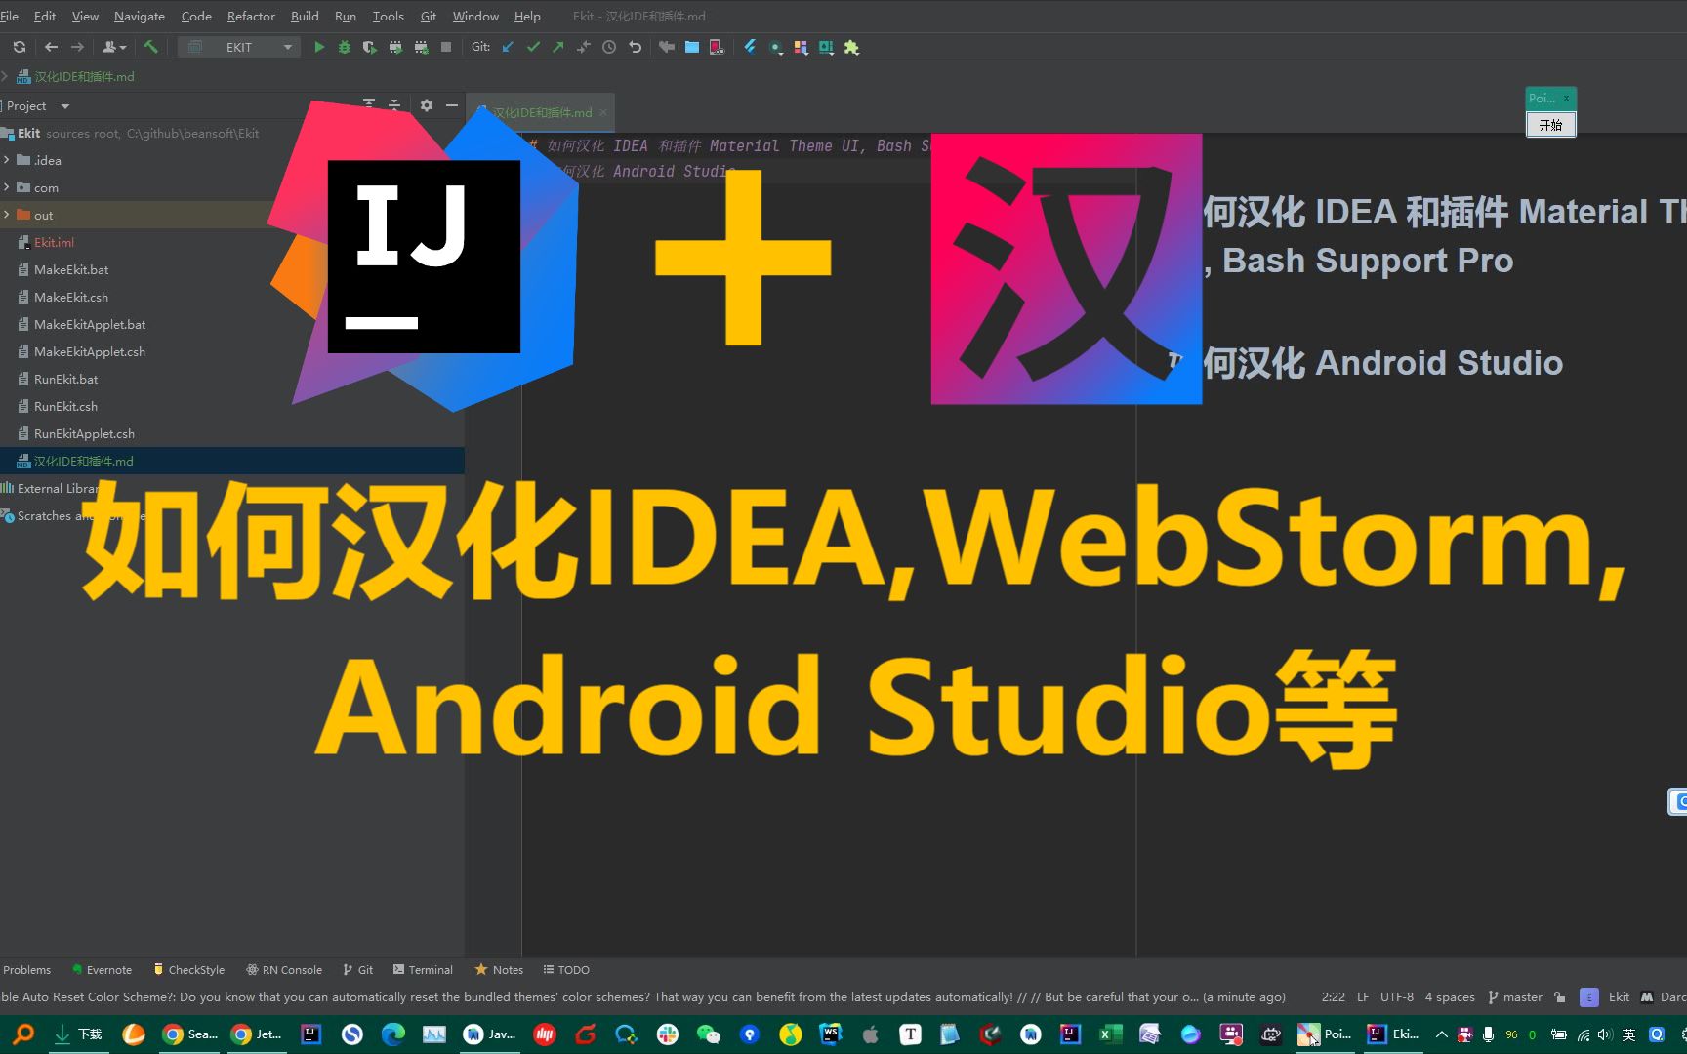1687x1054 pixels.
Task: Click the UTF-8 encoding in status bar
Action: (x=1397, y=997)
